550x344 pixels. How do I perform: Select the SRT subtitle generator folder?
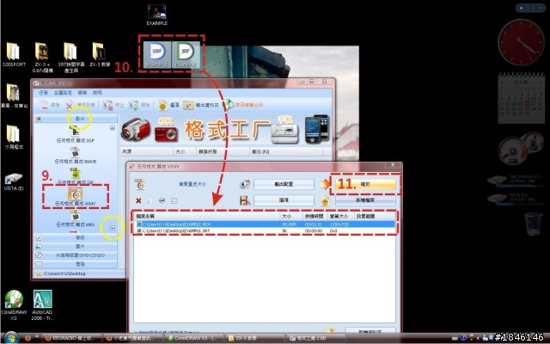point(70,58)
